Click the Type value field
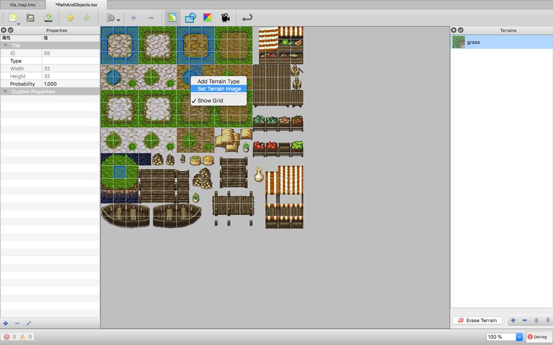The height and width of the screenshot is (345, 553). point(71,61)
